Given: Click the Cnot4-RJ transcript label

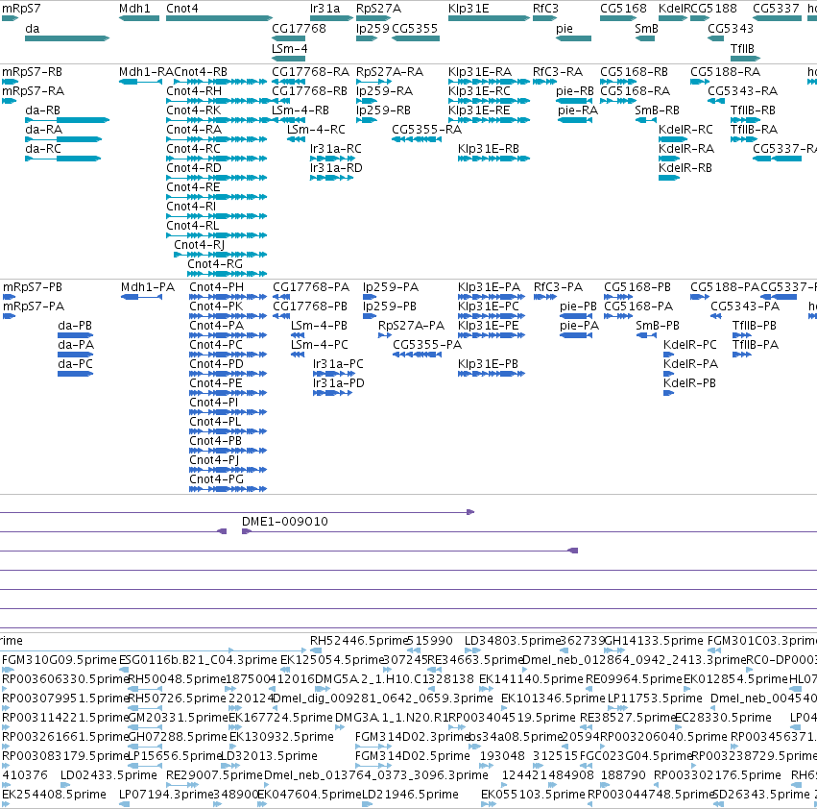Looking at the screenshot, I should click(x=200, y=245).
